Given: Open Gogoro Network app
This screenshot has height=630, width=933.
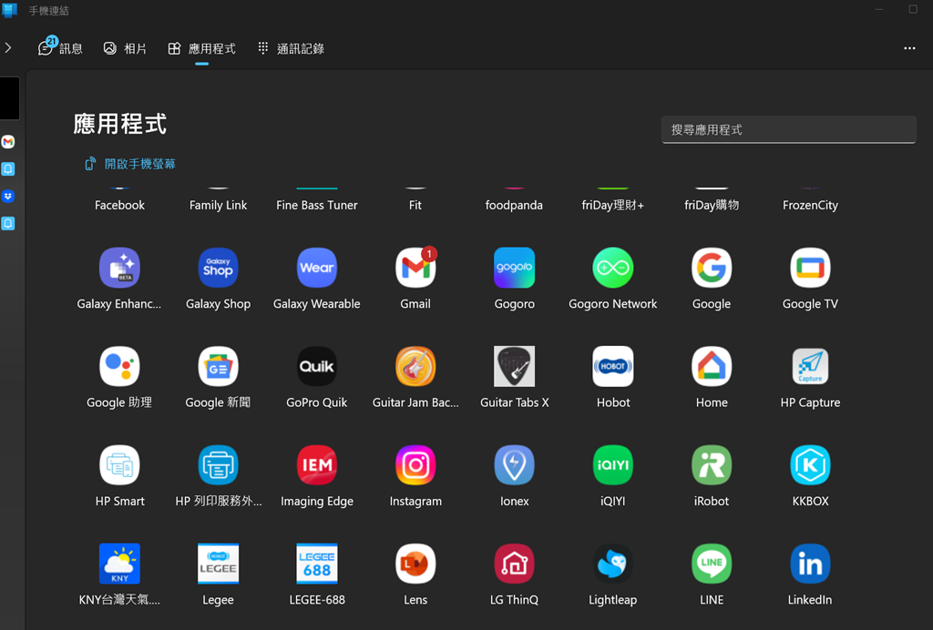Looking at the screenshot, I should click(613, 268).
